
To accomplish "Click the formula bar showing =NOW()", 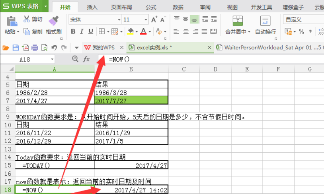I will (x=211, y=60).
